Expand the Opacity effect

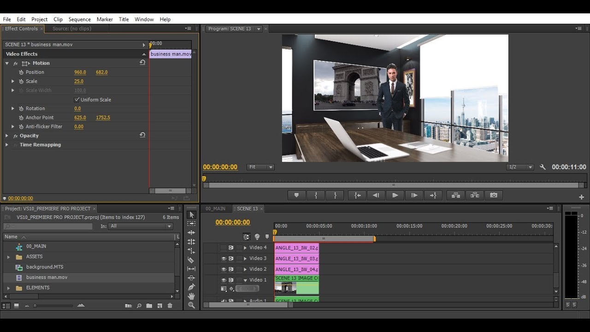click(7, 136)
